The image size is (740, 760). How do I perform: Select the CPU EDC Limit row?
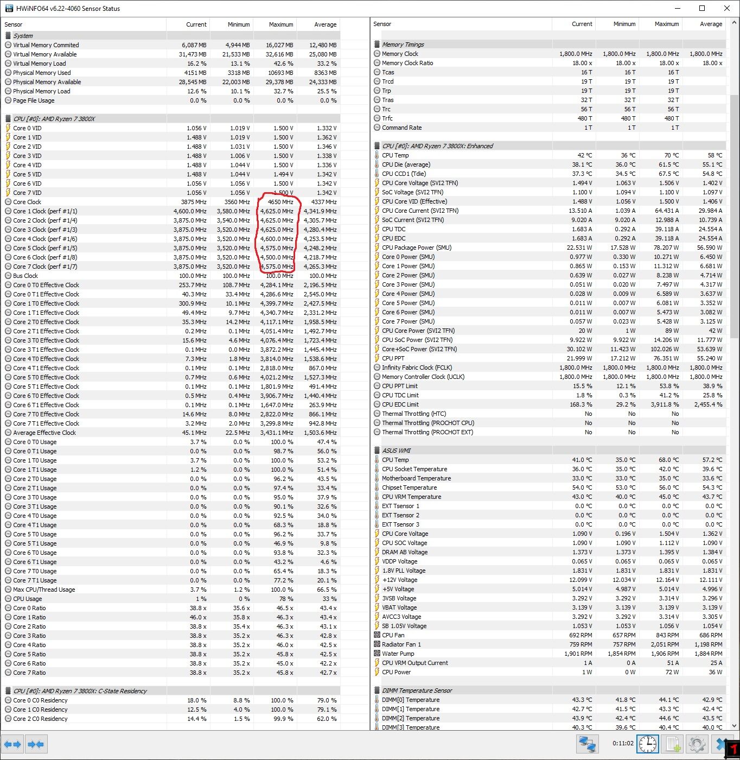[x=548, y=404]
